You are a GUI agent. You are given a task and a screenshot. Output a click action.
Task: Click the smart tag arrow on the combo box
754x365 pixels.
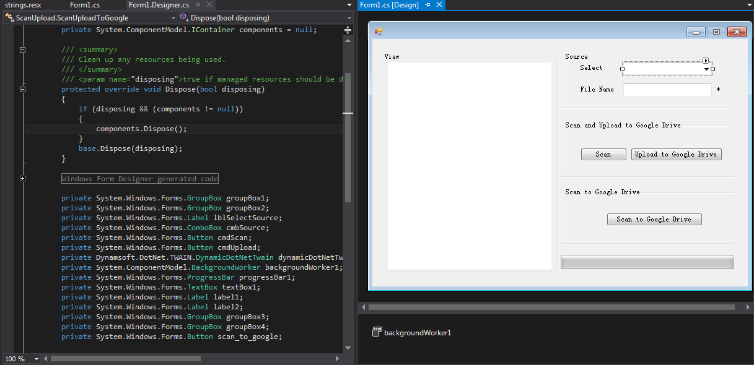pyautogui.click(x=706, y=60)
